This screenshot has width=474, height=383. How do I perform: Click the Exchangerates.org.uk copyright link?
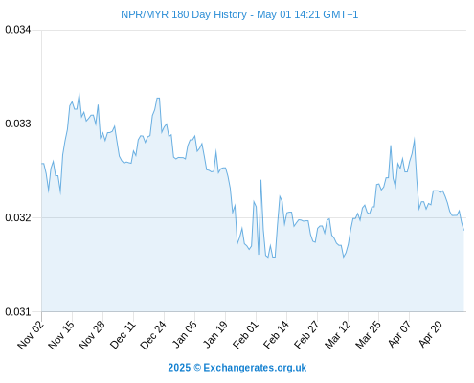(x=237, y=368)
